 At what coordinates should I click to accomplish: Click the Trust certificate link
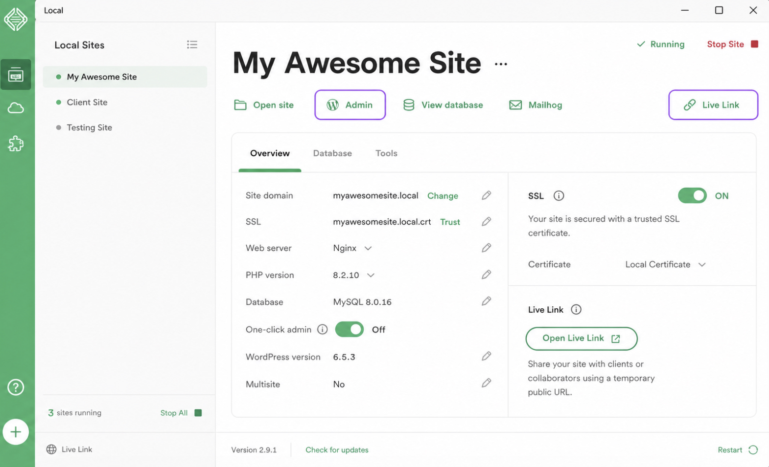(450, 222)
